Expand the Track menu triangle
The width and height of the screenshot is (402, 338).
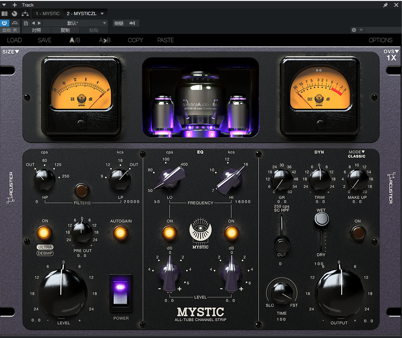pos(4,5)
